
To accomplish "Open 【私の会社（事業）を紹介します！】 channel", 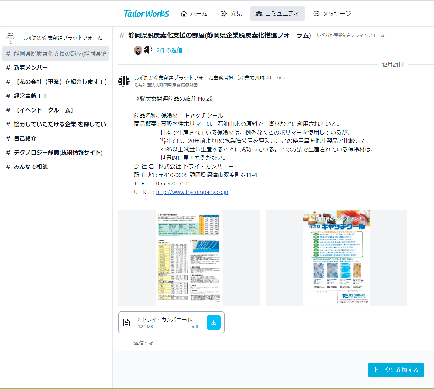I will point(56,82).
